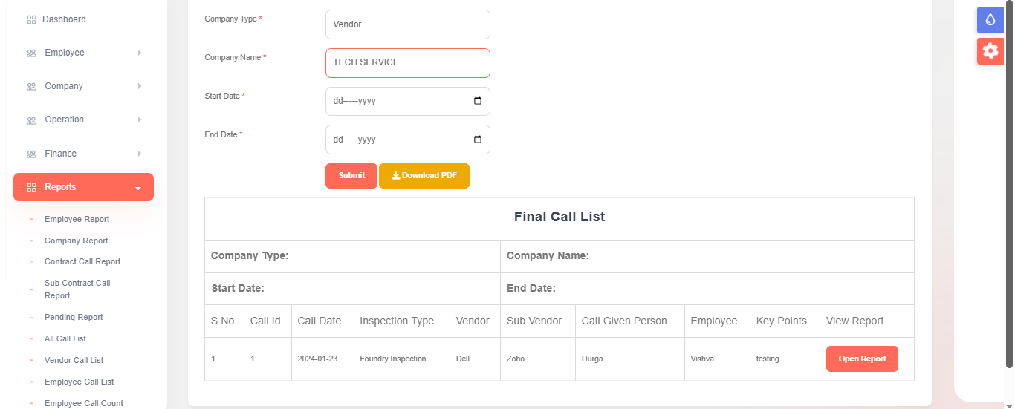Click the Company Name input field

tap(407, 63)
